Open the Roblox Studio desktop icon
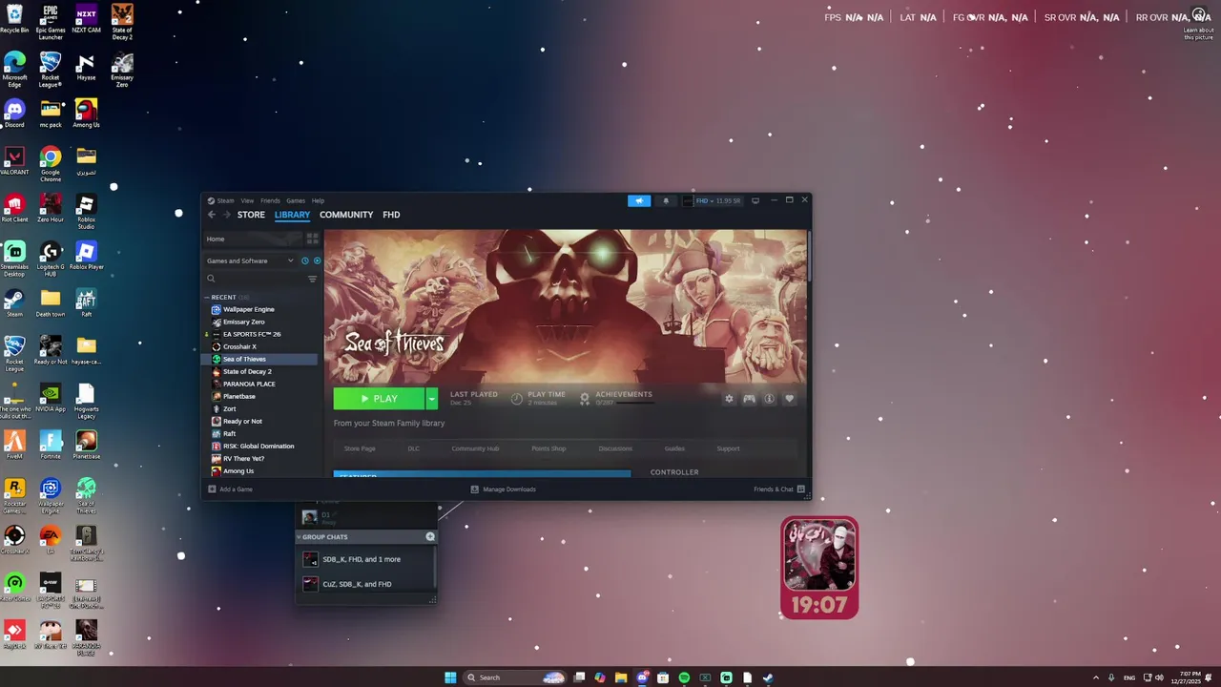Viewport: 1221px width, 687px height. tap(86, 212)
